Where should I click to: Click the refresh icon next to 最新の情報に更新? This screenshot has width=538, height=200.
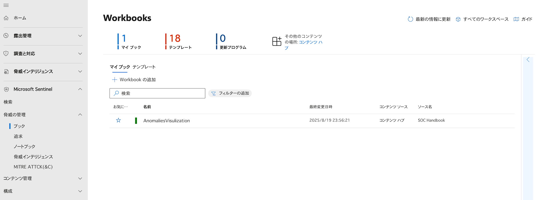pos(410,19)
